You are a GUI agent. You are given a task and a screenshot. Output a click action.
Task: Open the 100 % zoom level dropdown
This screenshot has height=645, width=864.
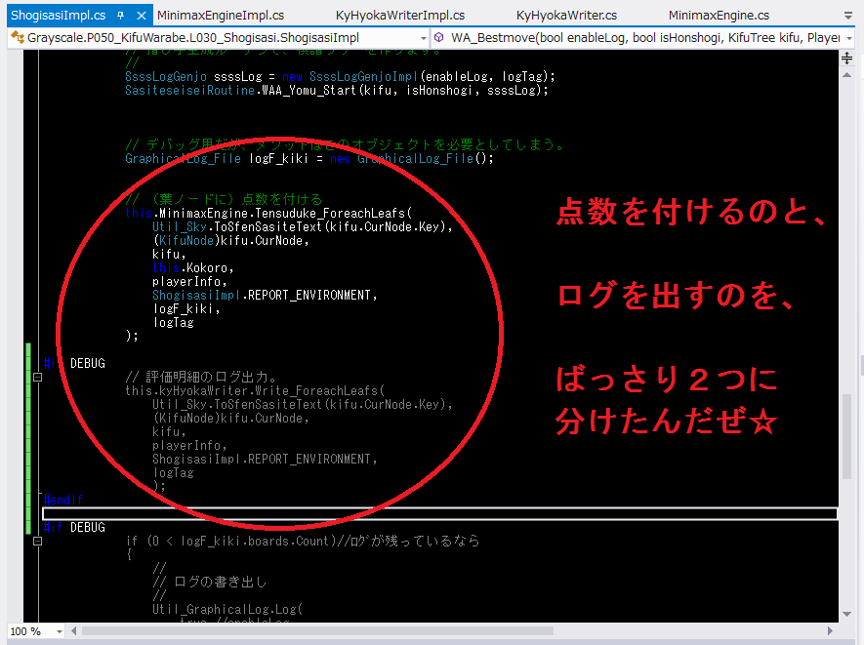click(59, 631)
